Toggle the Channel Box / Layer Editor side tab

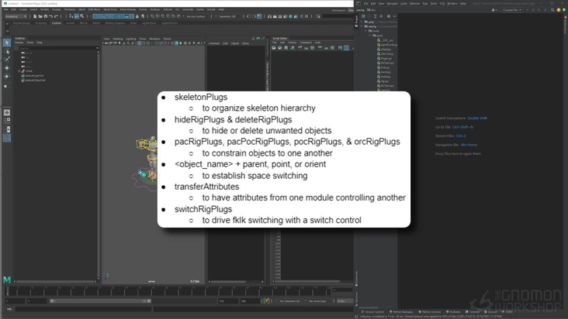coord(268,74)
